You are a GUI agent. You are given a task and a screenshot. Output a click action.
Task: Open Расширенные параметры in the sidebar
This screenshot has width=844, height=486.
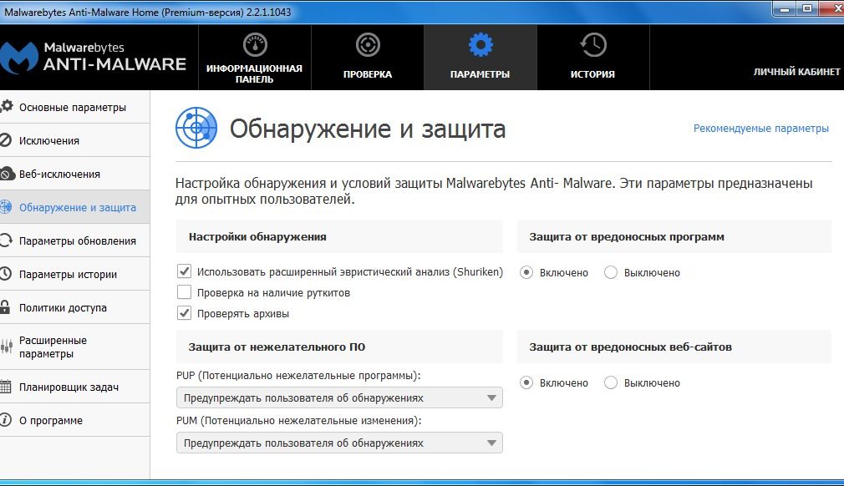point(75,347)
